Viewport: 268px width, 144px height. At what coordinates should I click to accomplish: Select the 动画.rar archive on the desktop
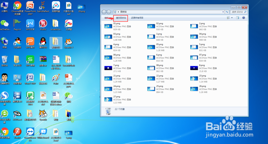tap(43, 61)
